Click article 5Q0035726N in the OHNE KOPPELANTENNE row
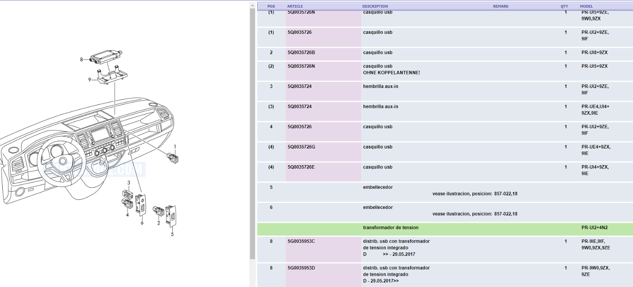 (x=301, y=66)
